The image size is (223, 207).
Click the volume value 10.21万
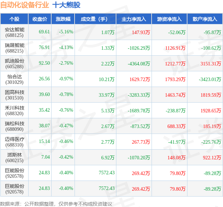click(x=107, y=79)
